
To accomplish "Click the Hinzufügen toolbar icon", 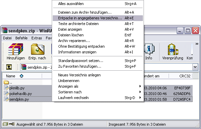I will [x=16, y=49].
